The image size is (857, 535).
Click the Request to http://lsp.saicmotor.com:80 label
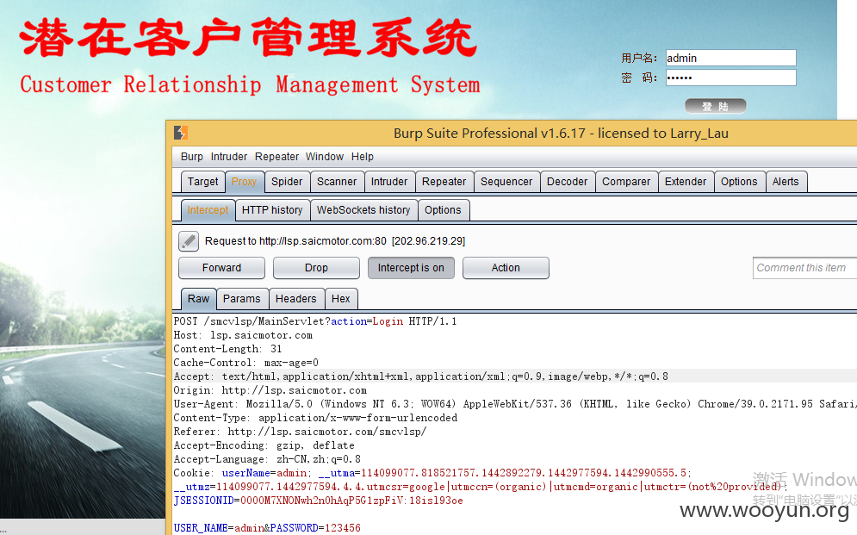[335, 241]
